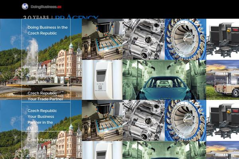Click the upper polished metal valve photo

pos(143,39)
